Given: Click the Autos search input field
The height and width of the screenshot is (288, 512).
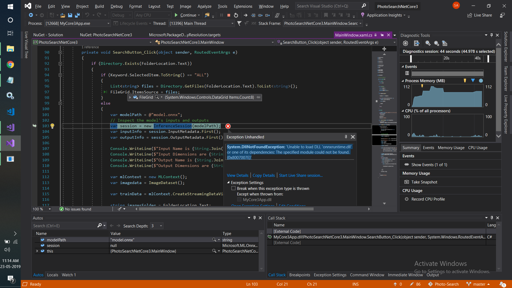Looking at the screenshot, I should coord(64,226).
